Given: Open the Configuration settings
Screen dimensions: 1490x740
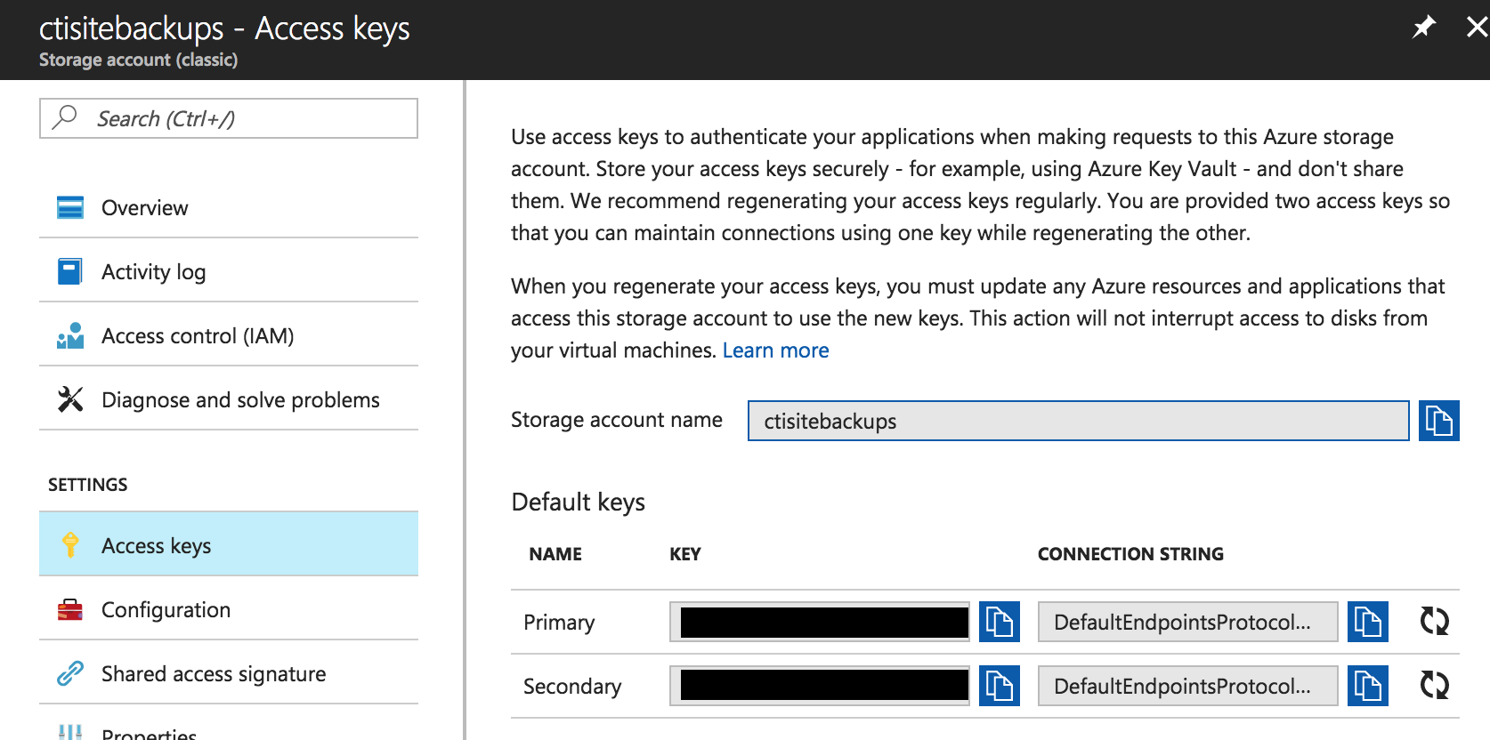Looking at the screenshot, I should point(229,609).
